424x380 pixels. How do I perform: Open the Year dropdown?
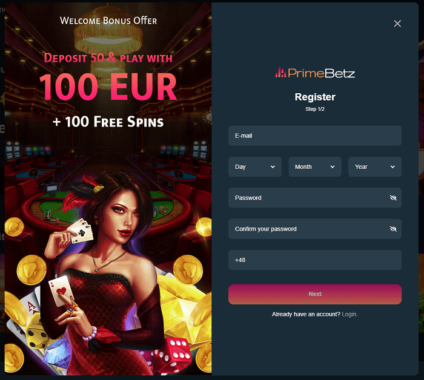pyautogui.click(x=375, y=166)
